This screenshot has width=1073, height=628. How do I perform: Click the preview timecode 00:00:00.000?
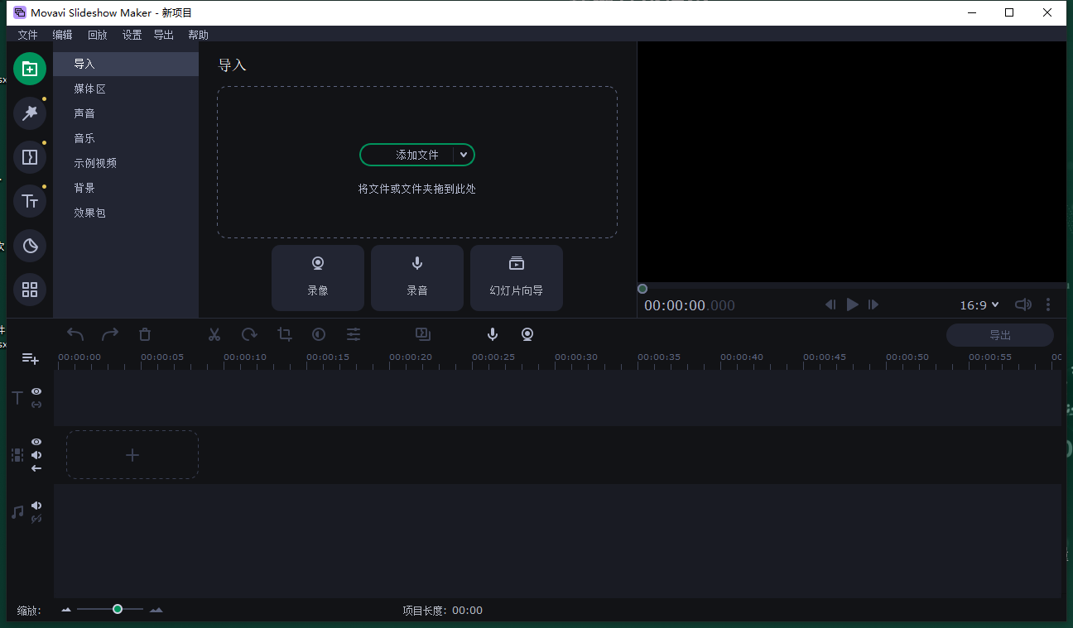690,305
